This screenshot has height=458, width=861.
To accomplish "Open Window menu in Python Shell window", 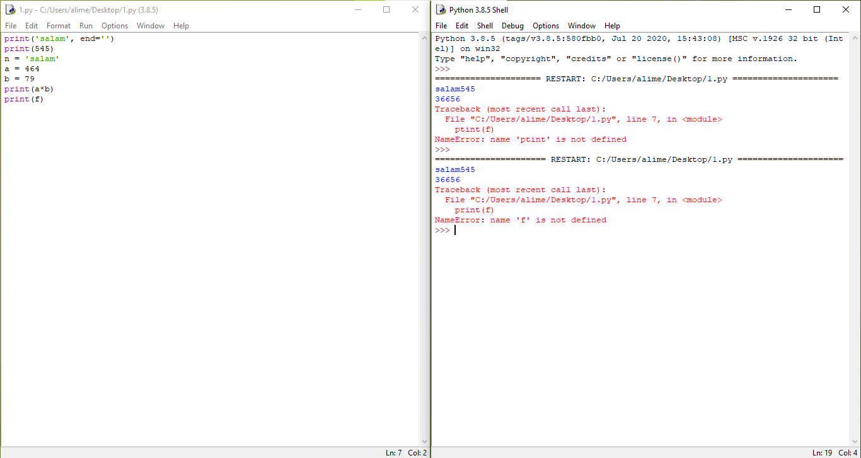I will click(582, 26).
